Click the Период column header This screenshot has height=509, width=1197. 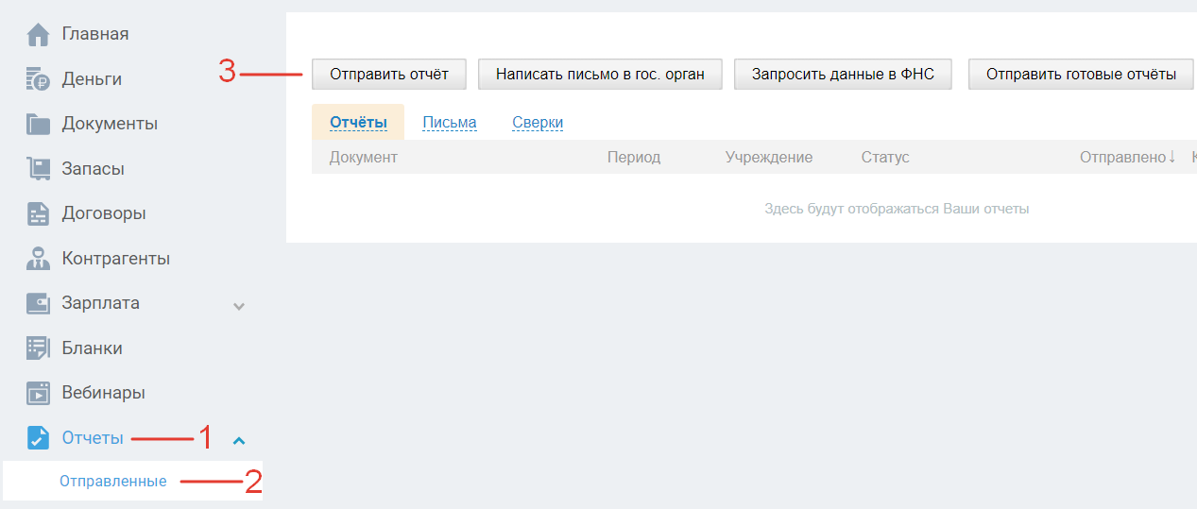pos(634,157)
